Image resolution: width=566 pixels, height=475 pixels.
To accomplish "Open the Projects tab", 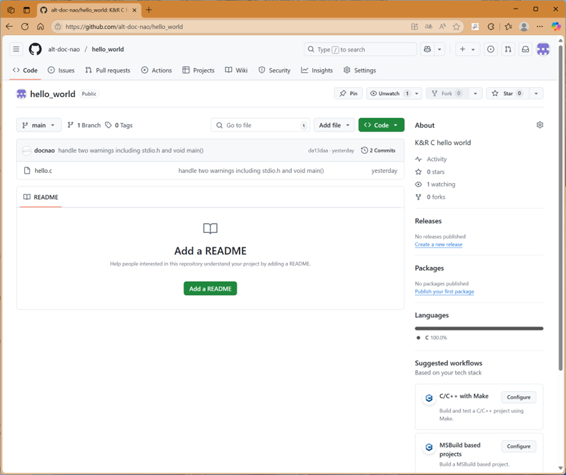I will 199,70.
